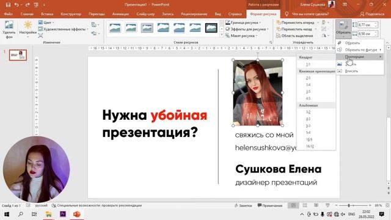Open Обрезать по фигуре submenu
The width and height of the screenshot is (391, 220).
click(360, 50)
